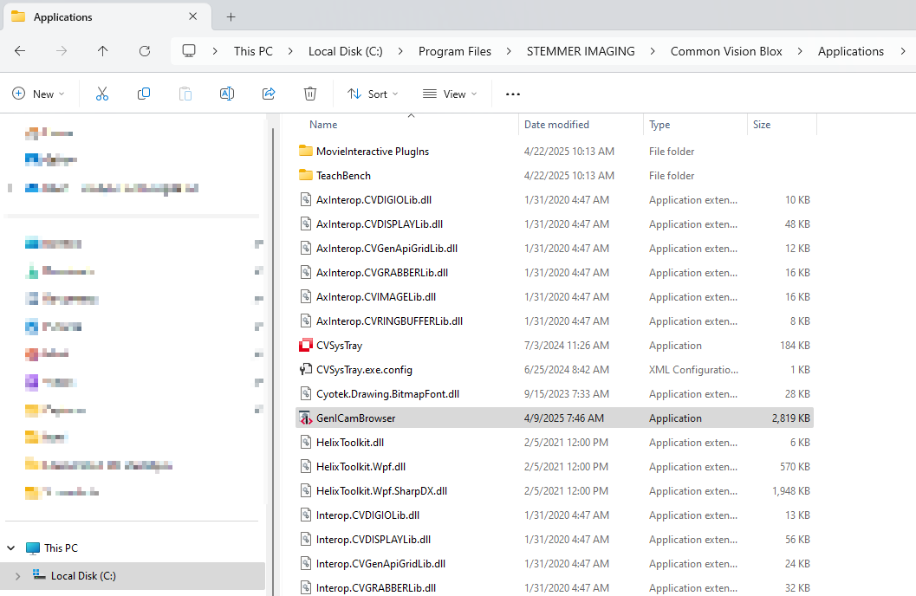This screenshot has height=596, width=916.
Task: Click the 2,819 KB size of GenICamBrowser
Action: [x=790, y=418]
